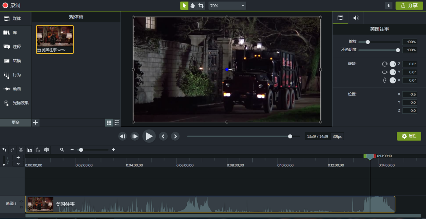This screenshot has height=219, width=426.
Task: Click the Cut scissors icon
Action: [x=21, y=150]
